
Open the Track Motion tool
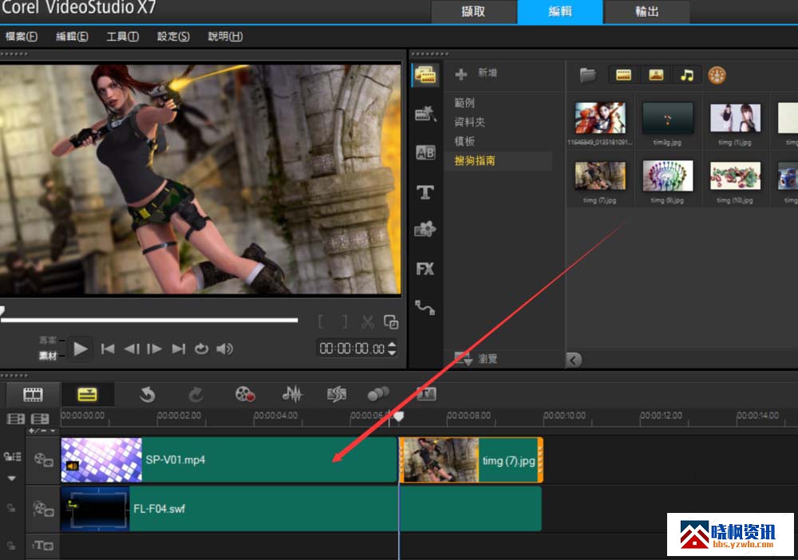coord(378,394)
